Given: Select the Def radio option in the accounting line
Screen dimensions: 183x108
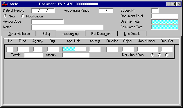Looking at the screenshot, I should click(x=152, y=55).
